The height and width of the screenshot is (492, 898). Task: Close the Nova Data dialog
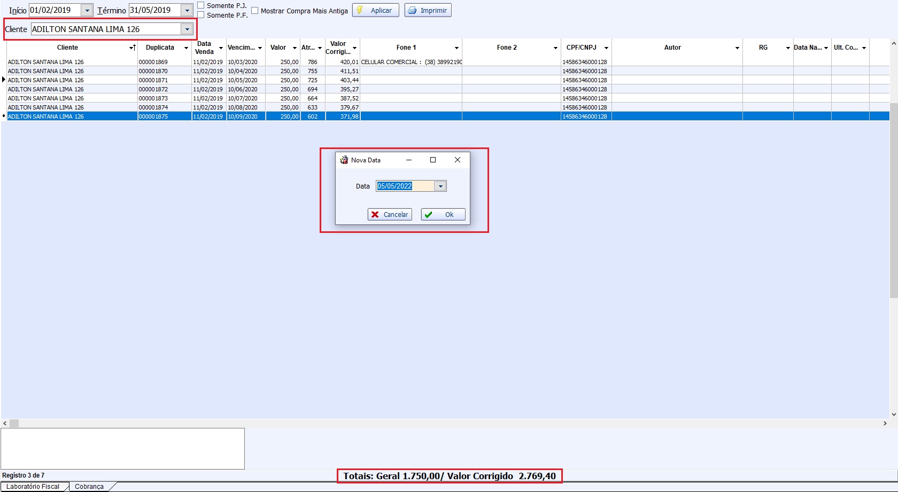click(458, 160)
